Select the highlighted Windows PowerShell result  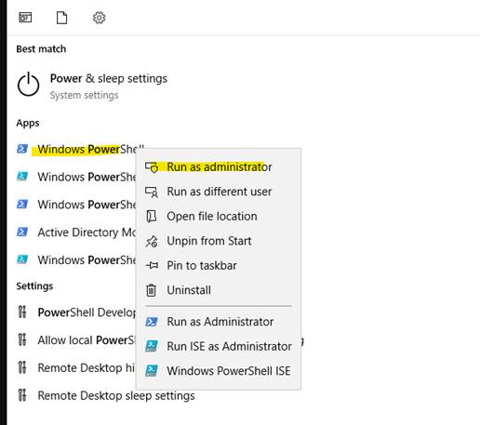click(x=87, y=150)
